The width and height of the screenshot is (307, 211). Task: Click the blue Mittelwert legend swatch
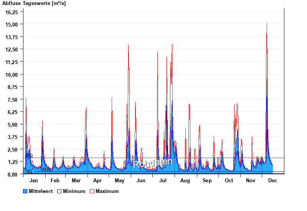tap(25, 191)
